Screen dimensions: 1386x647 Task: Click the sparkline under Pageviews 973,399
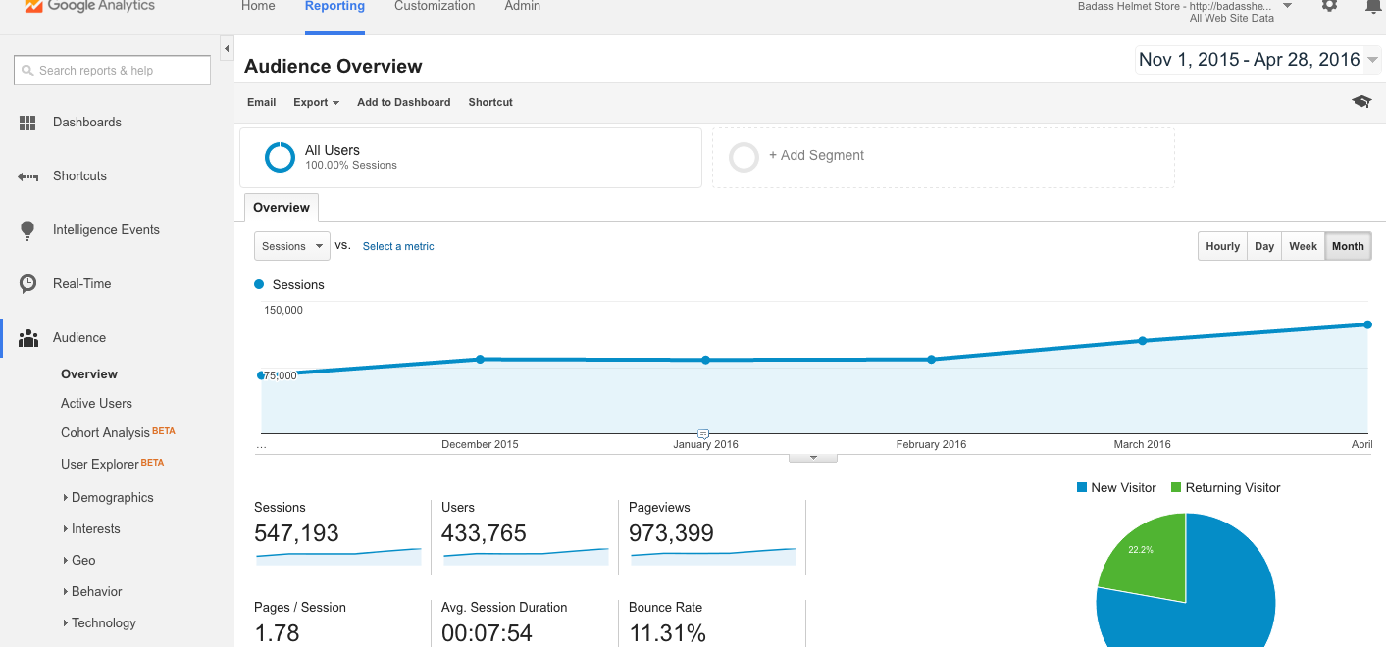713,557
